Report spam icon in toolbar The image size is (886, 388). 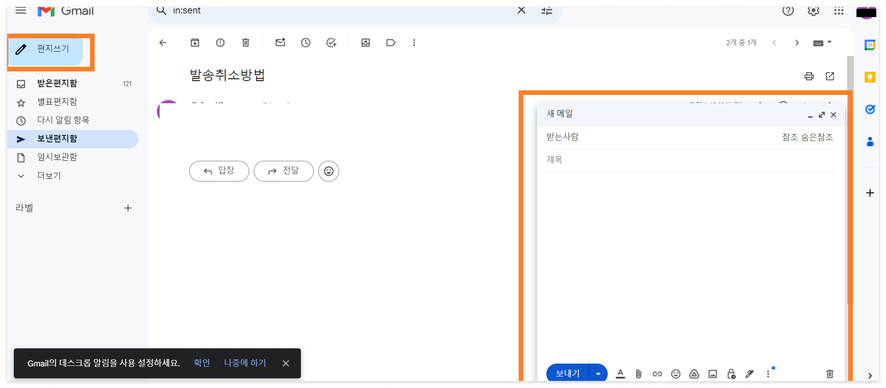coord(221,43)
